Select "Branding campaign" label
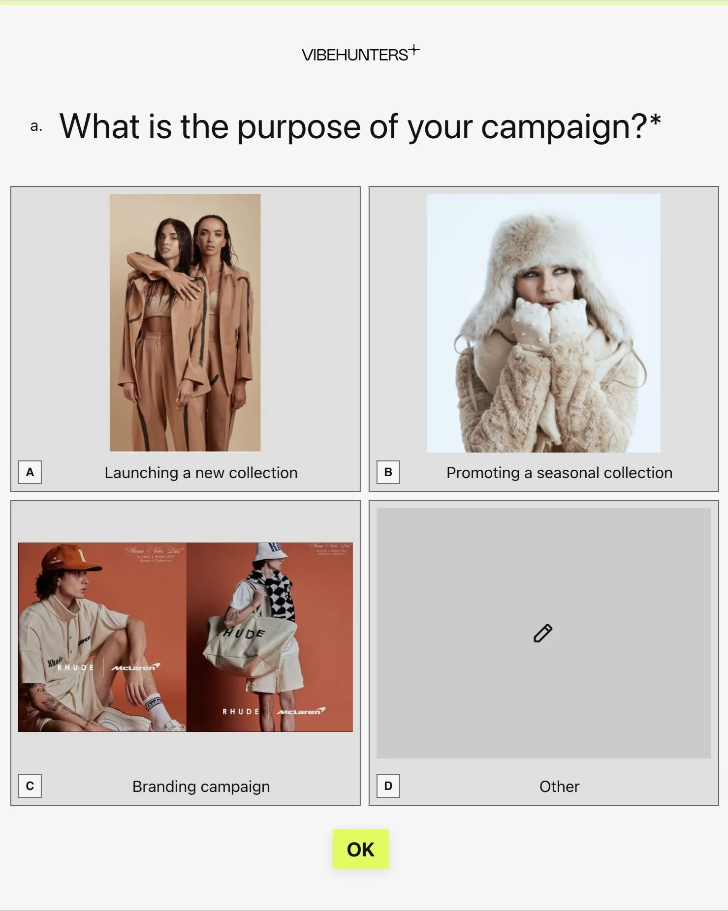 pos(201,787)
